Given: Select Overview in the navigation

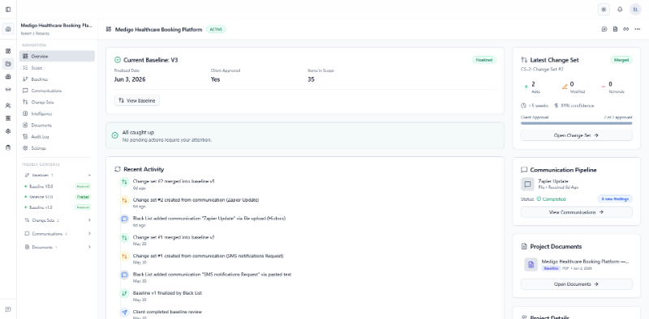Looking at the screenshot, I should [57, 56].
